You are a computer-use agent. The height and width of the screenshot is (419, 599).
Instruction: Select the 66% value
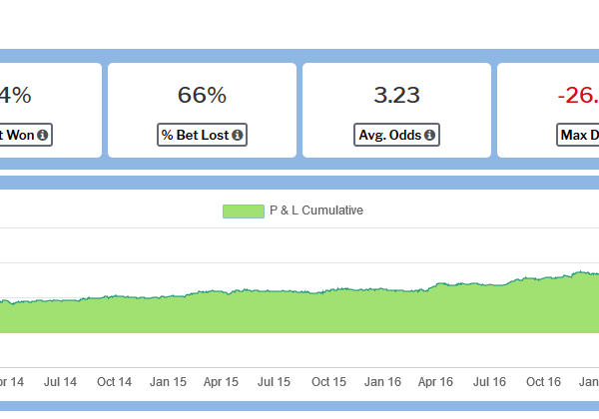[202, 95]
